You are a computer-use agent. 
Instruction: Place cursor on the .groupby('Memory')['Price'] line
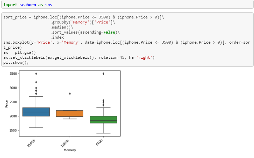pyautogui.click(x=83, y=22)
